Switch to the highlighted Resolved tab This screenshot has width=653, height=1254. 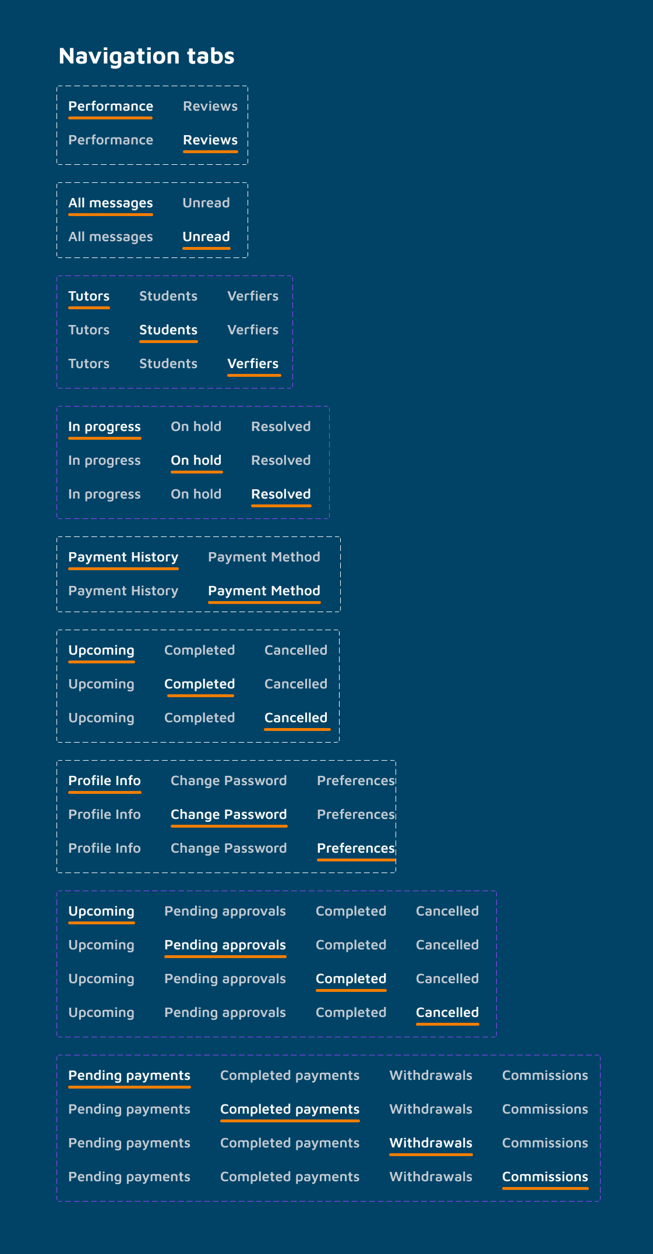click(x=281, y=494)
